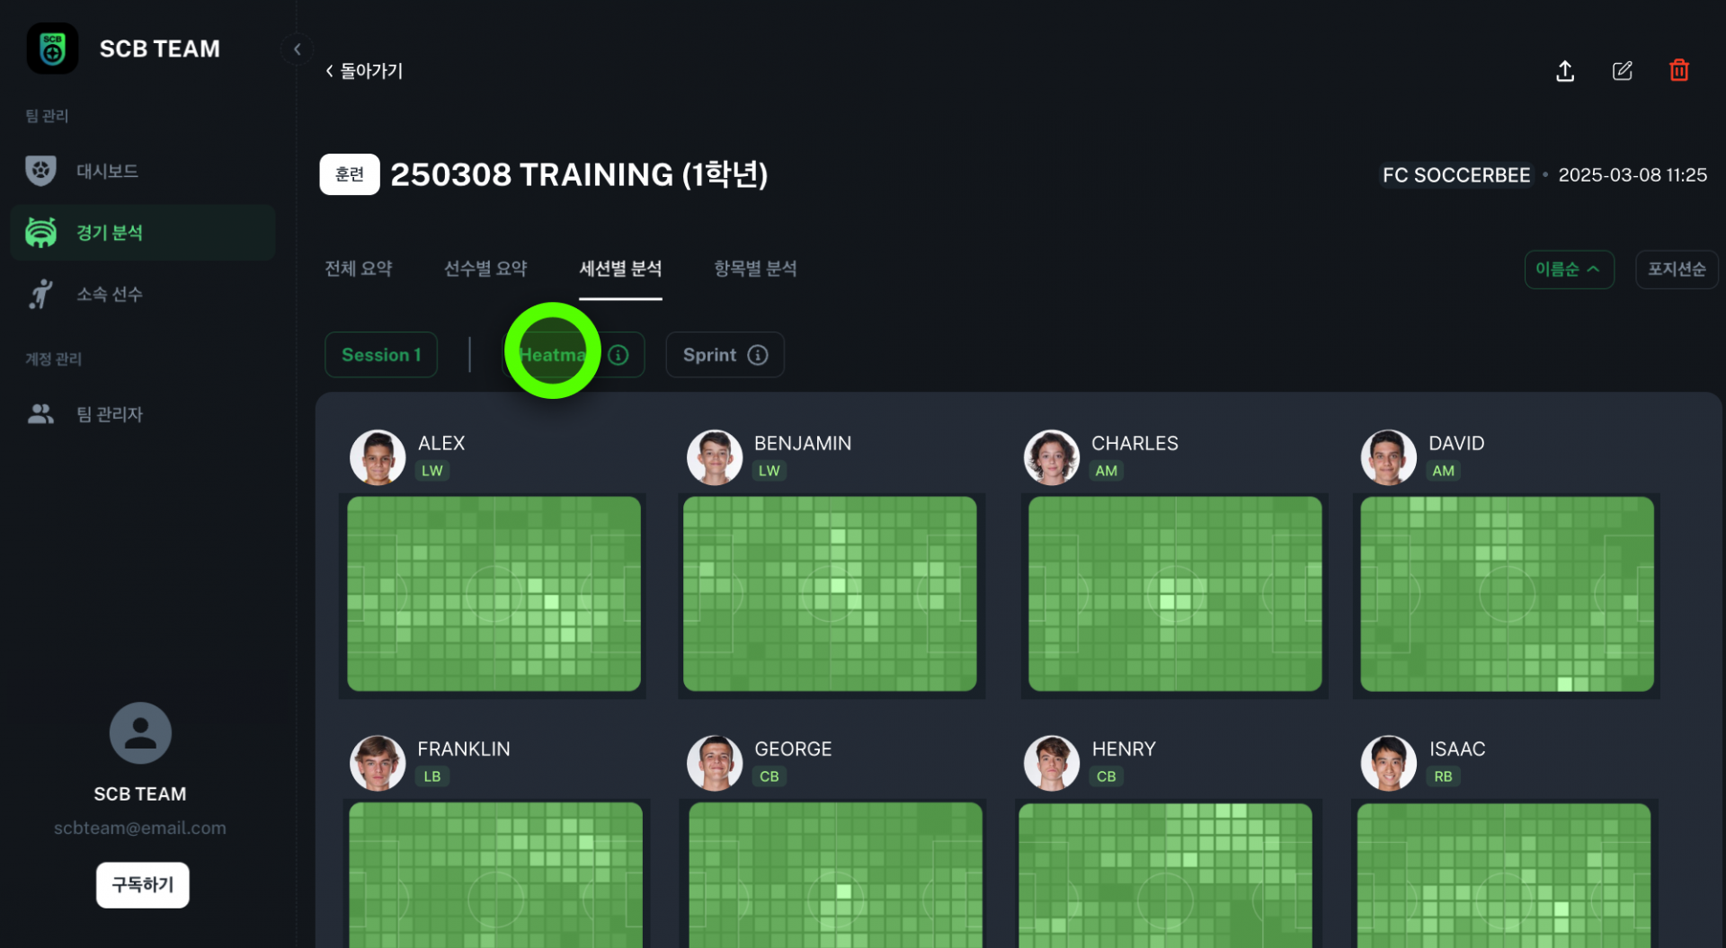Open ALEX's heatmap pitch
1726x948 pixels.
494,594
